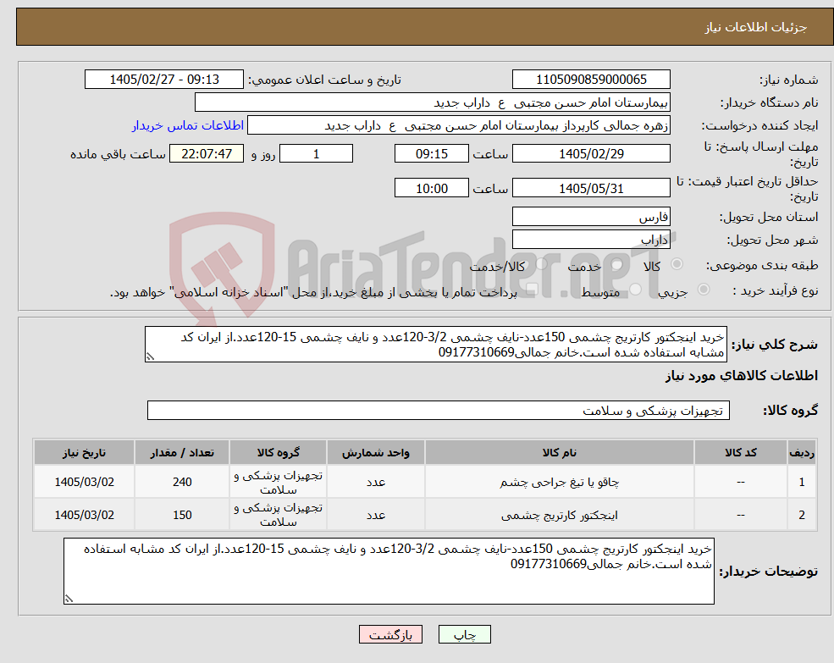Click the remaining days field showing 1
Screen dimensions: 834x663
tap(316, 154)
